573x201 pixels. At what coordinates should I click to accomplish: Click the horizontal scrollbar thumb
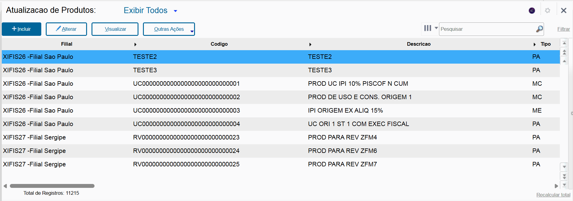(x=52, y=186)
